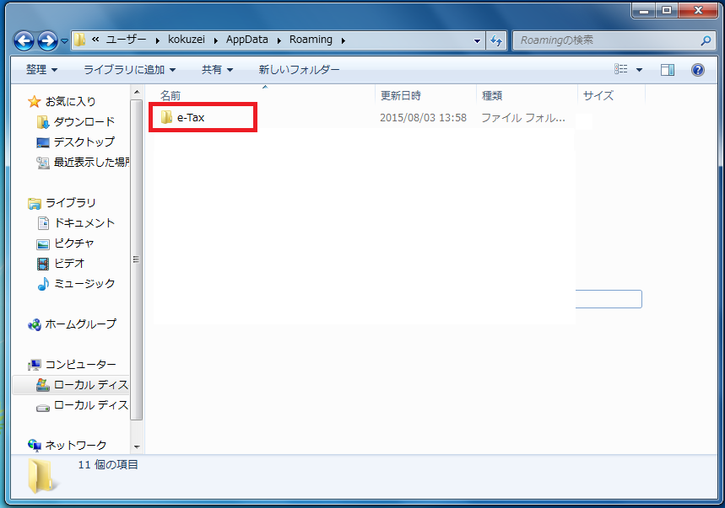The image size is (725, 508).
Task: Select ユーザー in the breadcrumb path
Action: coord(127,40)
